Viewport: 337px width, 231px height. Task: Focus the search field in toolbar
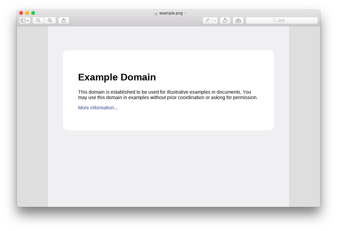click(x=282, y=20)
